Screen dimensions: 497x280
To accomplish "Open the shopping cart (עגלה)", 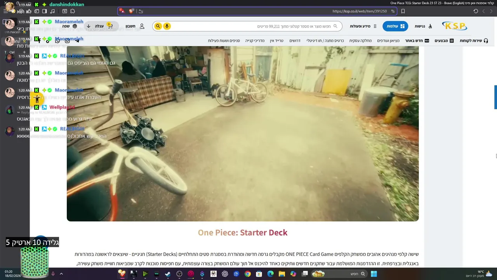I will 104,26.
